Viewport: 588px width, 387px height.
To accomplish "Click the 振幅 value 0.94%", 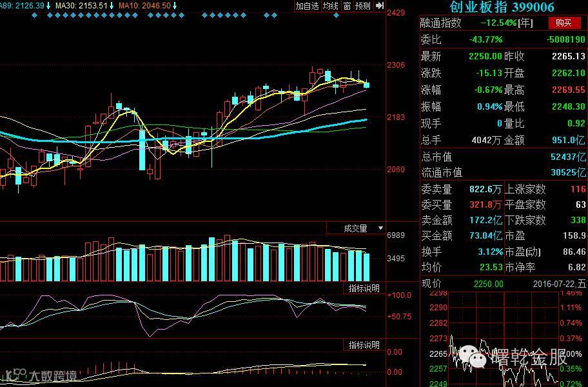I will point(490,107).
